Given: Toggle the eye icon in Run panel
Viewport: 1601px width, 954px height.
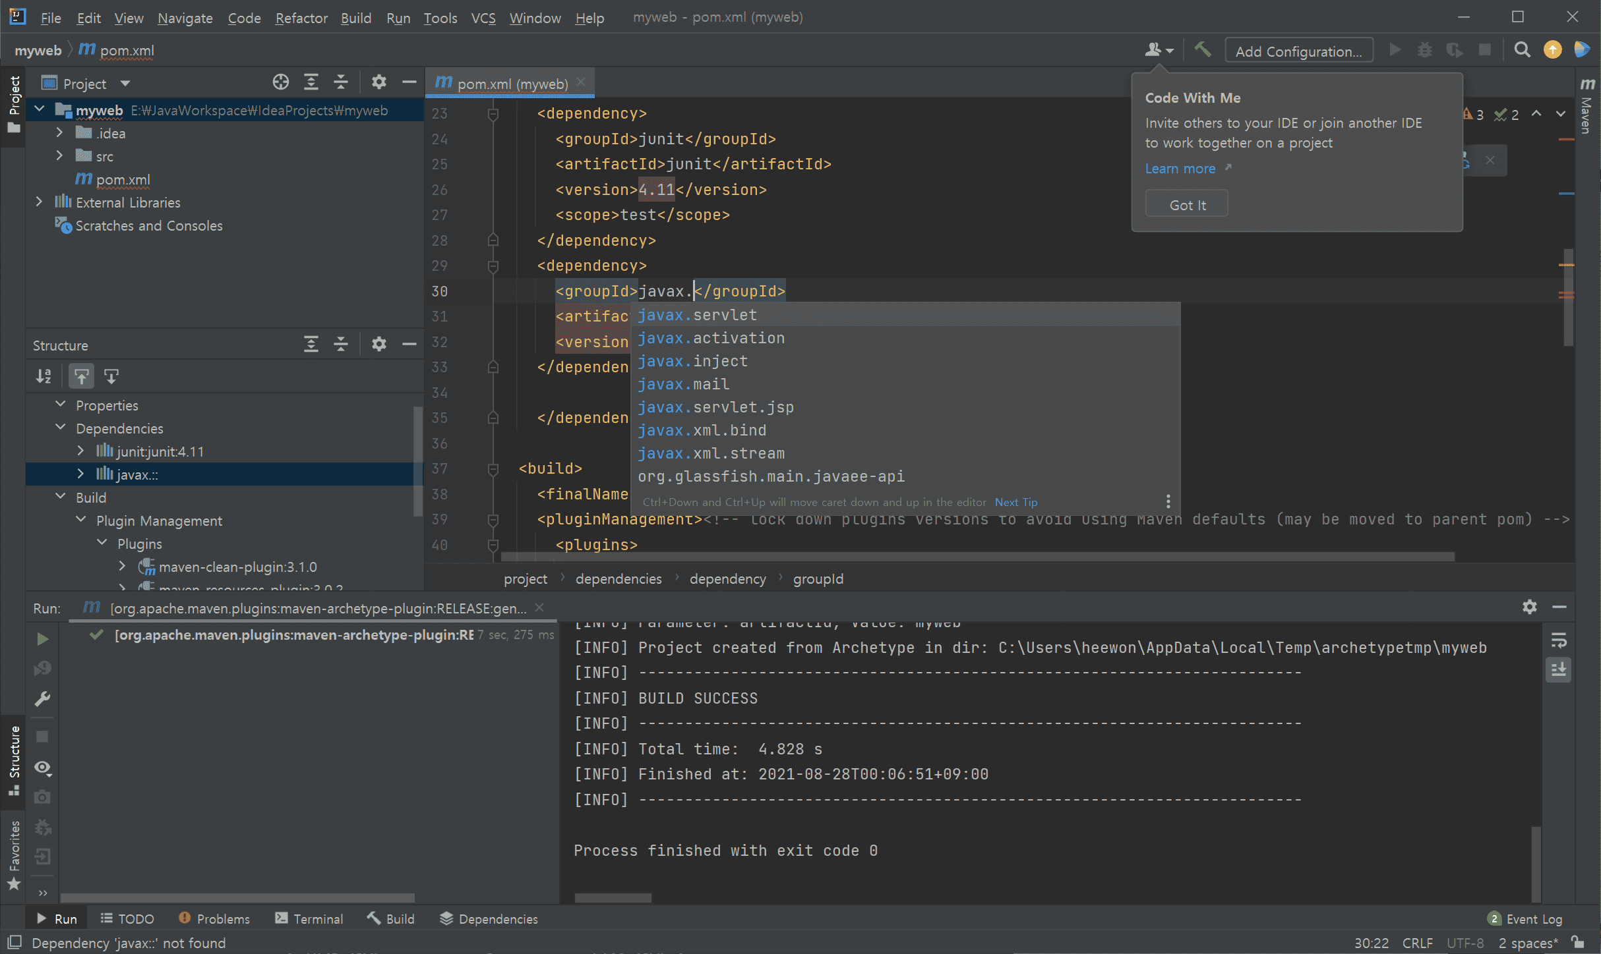Looking at the screenshot, I should pos(42,768).
